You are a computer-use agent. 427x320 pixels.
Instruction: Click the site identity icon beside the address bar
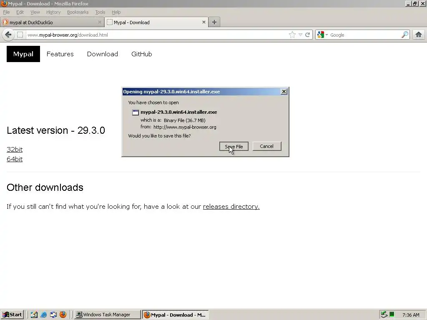(x=20, y=35)
